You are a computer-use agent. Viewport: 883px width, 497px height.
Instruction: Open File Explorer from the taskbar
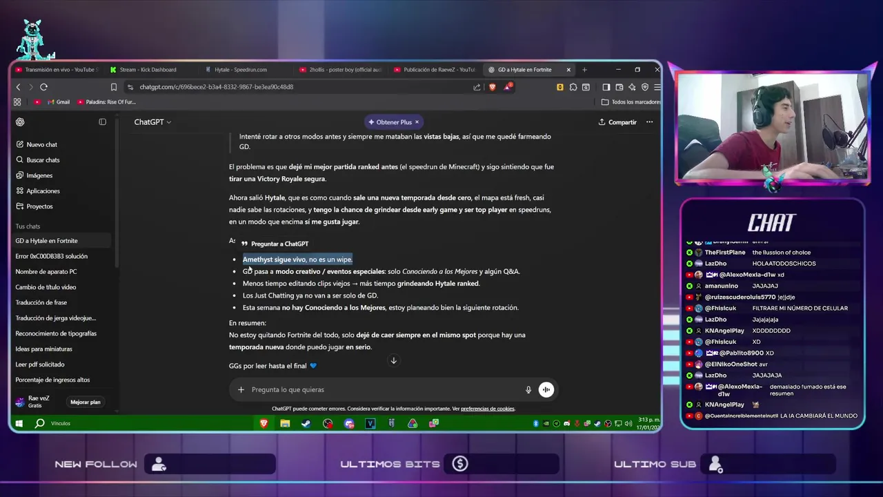[285, 423]
